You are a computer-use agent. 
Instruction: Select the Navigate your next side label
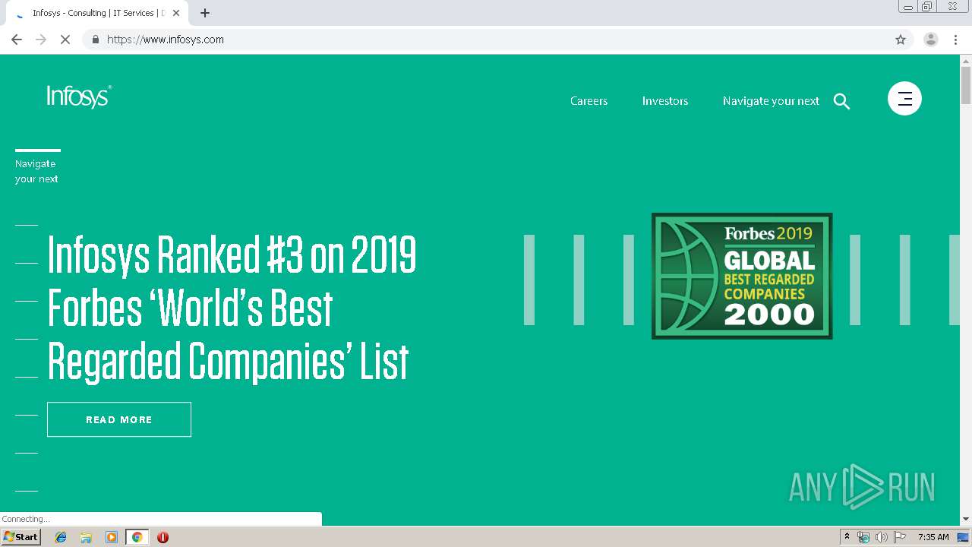(x=36, y=171)
